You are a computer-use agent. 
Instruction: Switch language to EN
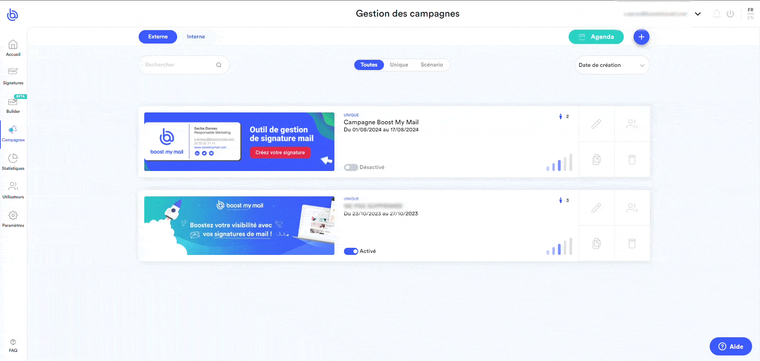[750, 18]
